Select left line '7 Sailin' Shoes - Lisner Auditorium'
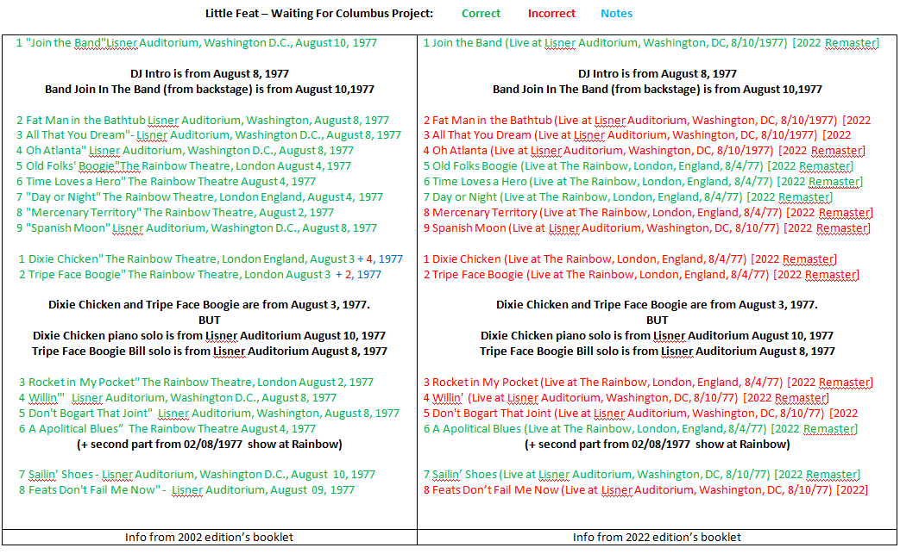This screenshot has height=554, width=900. click(197, 475)
